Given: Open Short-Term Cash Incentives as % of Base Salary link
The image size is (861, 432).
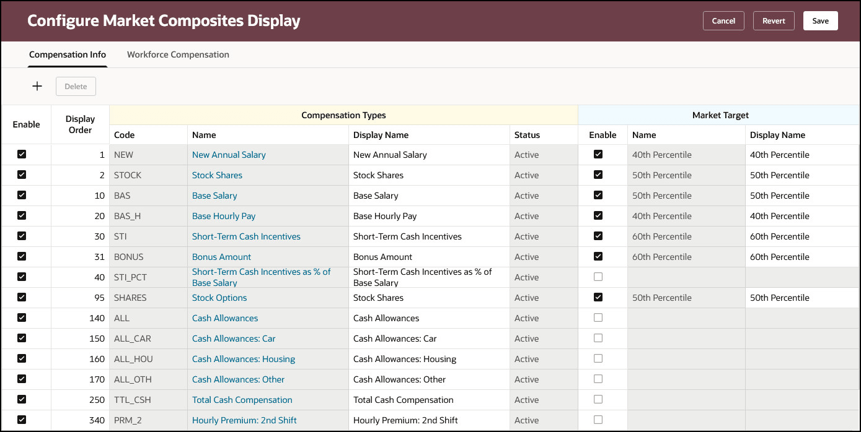Looking at the screenshot, I should point(261,277).
